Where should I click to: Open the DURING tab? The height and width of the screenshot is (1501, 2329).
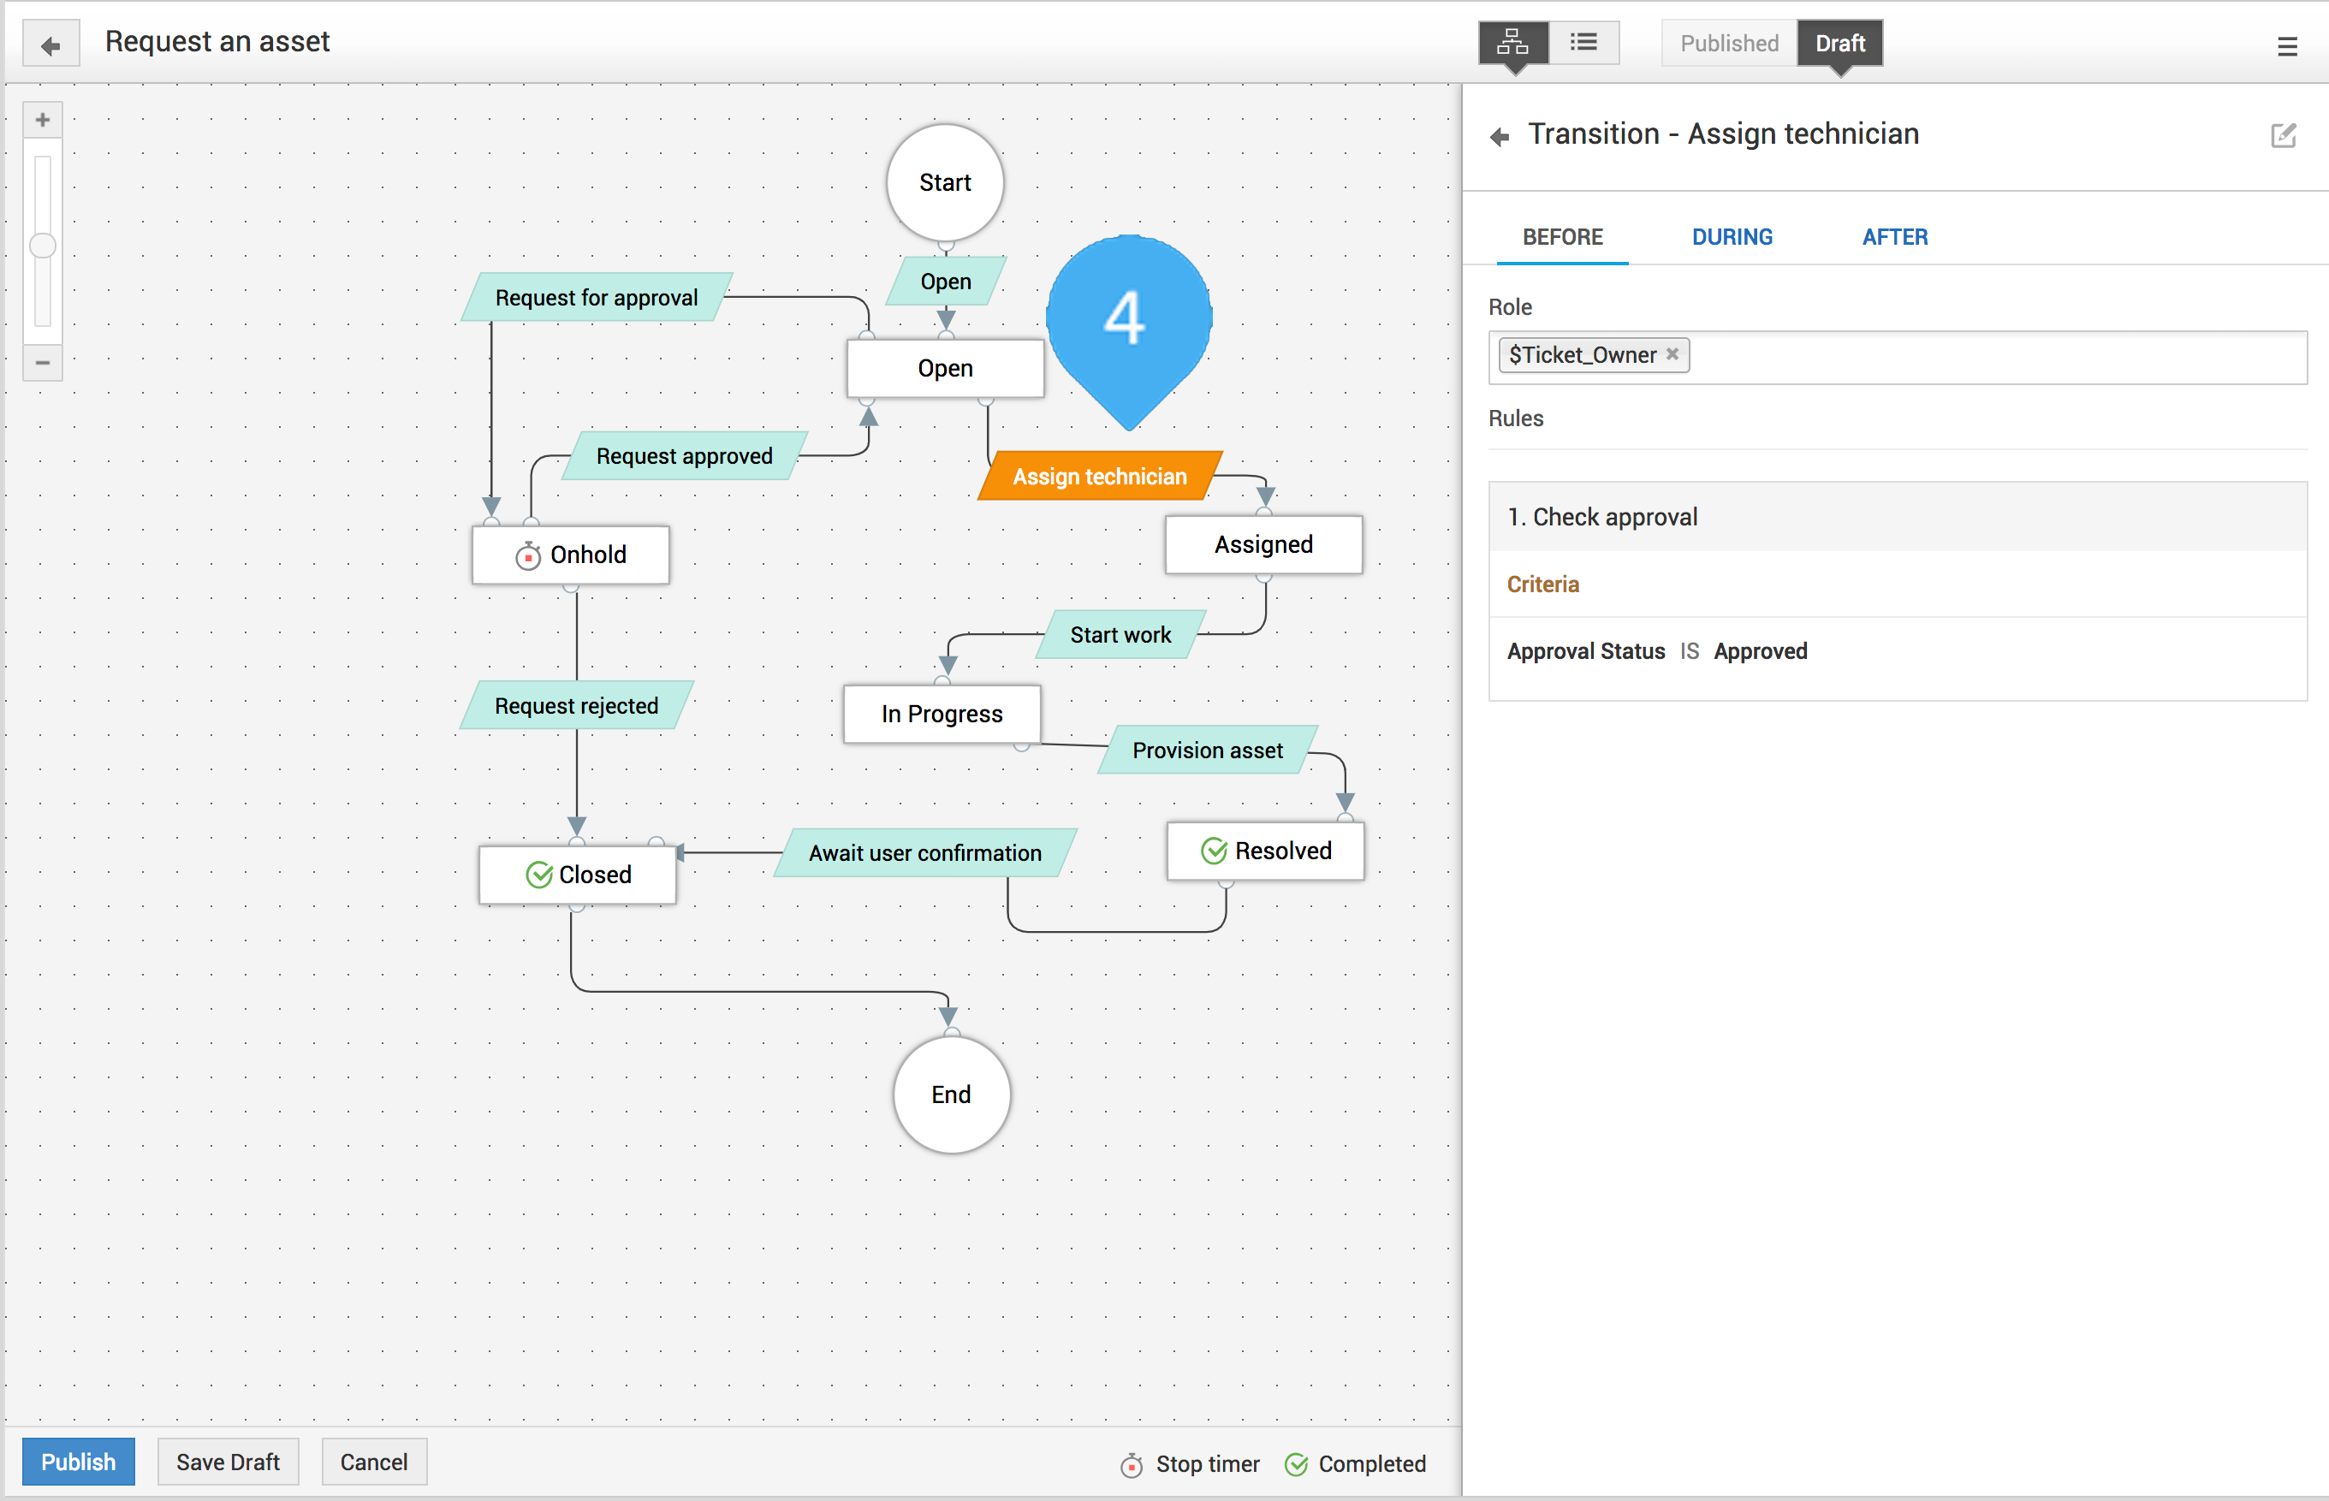pyautogui.click(x=1732, y=237)
